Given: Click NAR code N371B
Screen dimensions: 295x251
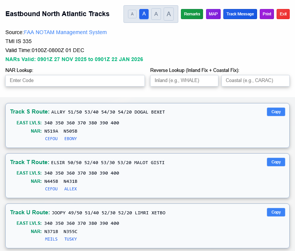Looking at the screenshot, I should point(51,232).
